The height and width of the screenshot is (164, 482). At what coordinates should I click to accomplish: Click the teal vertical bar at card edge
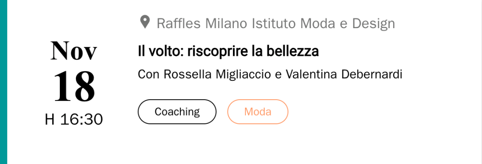(4, 82)
